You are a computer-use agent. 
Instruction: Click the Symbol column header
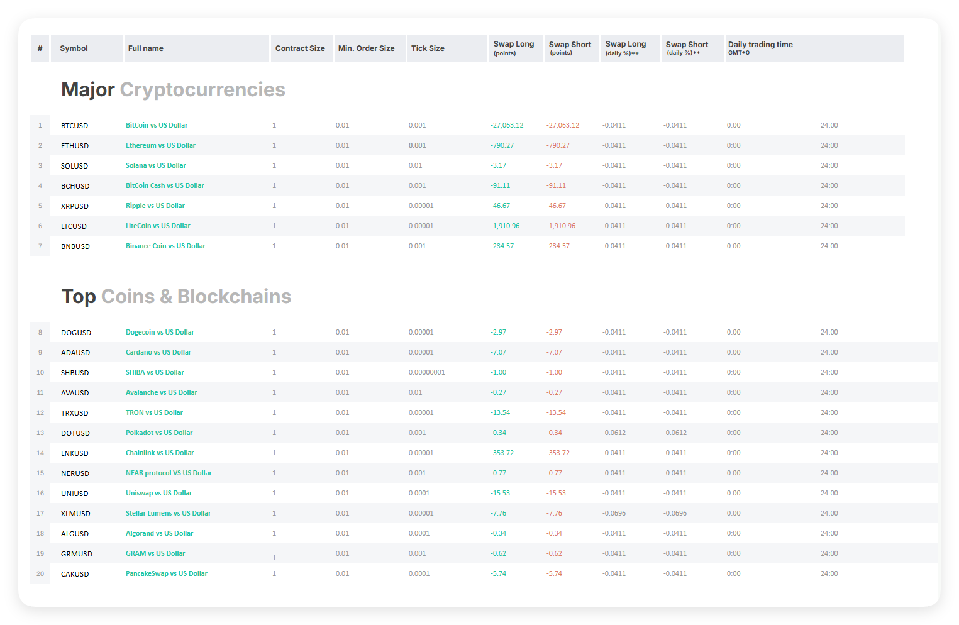click(87, 48)
